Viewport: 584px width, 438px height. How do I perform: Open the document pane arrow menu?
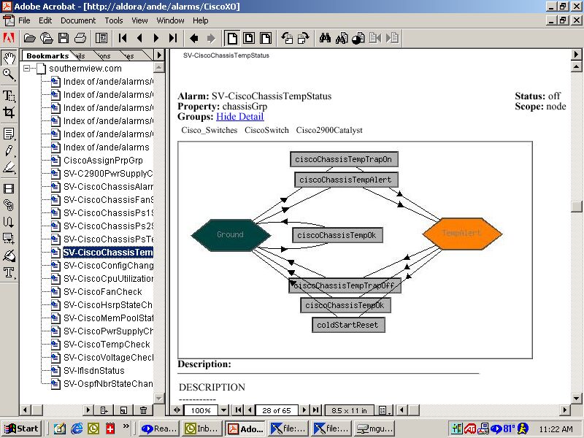coord(576,55)
